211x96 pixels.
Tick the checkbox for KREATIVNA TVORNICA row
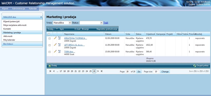(50, 39)
